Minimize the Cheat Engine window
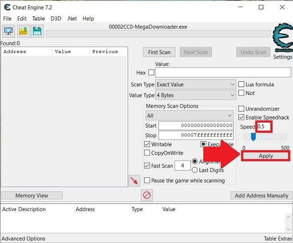This screenshot has height=243, width=293. pyautogui.click(x=240, y=7)
